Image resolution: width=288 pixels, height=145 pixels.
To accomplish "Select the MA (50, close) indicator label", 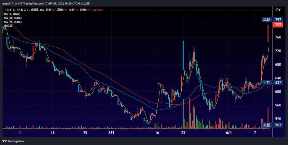I will (x=13, y=18).
